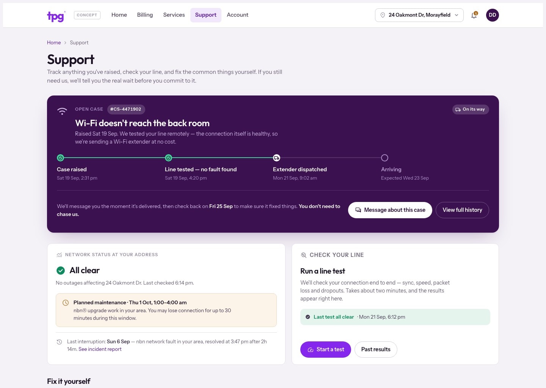Viewport: 546px width, 388px height.
Task: Click the Home breadcrumb link
Action: pos(54,43)
